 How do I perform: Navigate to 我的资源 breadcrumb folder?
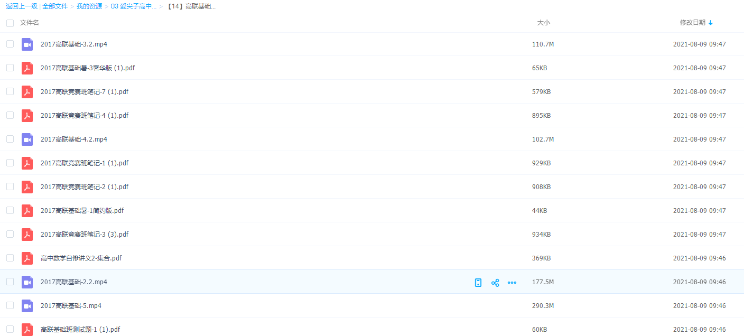point(89,6)
